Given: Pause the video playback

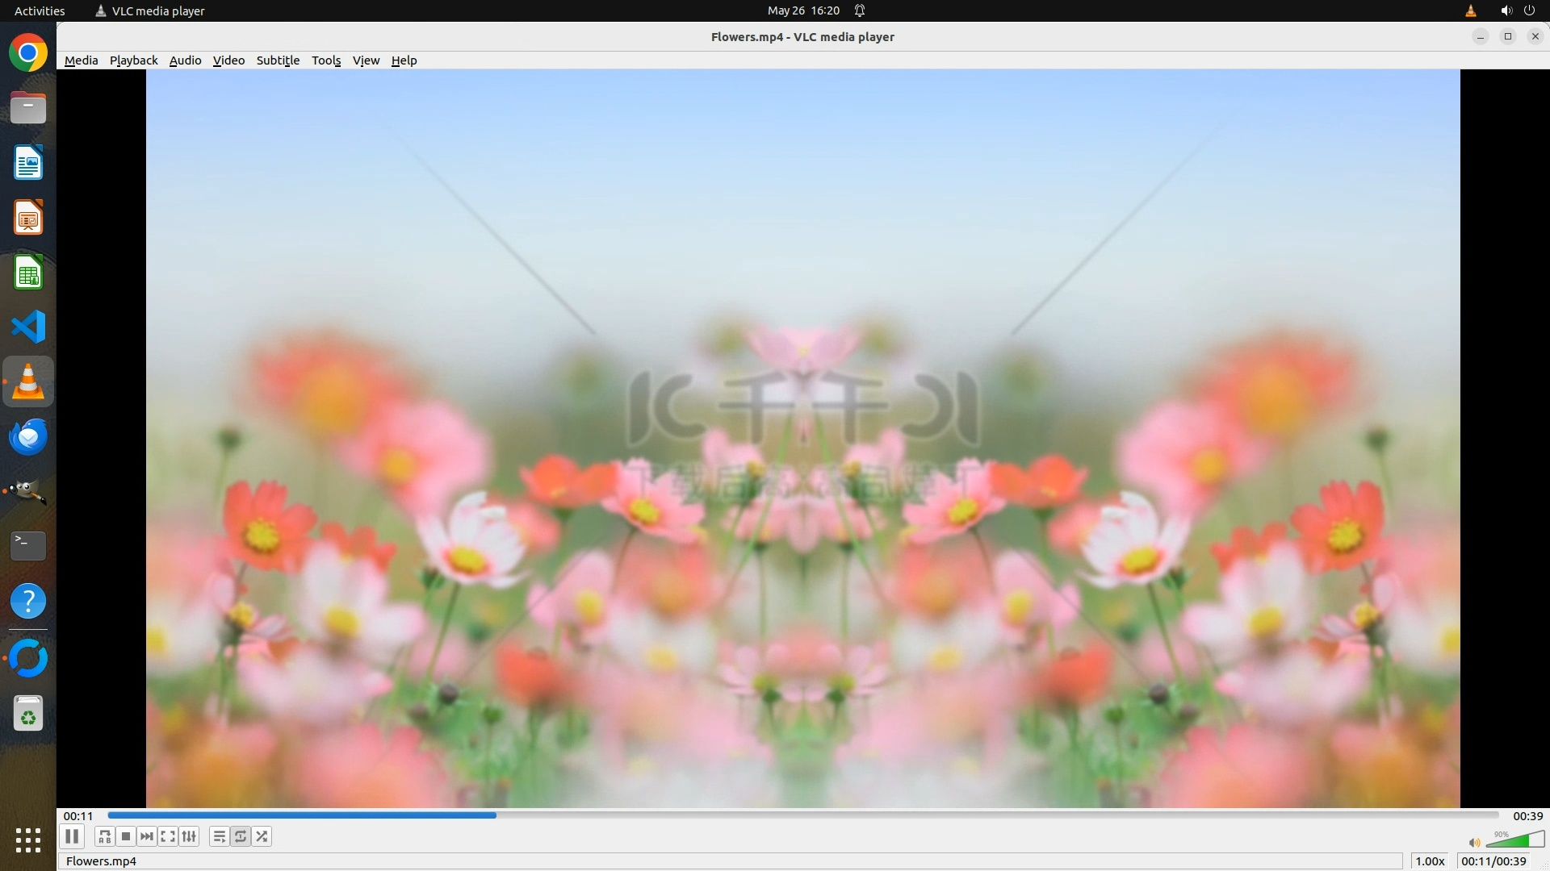Looking at the screenshot, I should pos(72,836).
